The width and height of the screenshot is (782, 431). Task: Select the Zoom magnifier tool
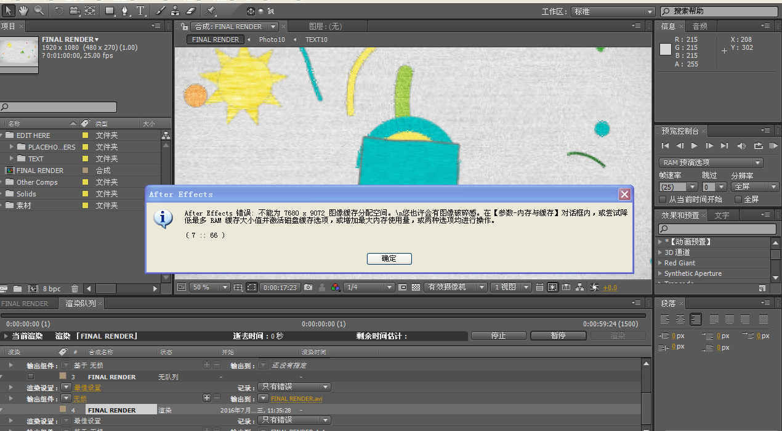pyautogui.click(x=39, y=11)
